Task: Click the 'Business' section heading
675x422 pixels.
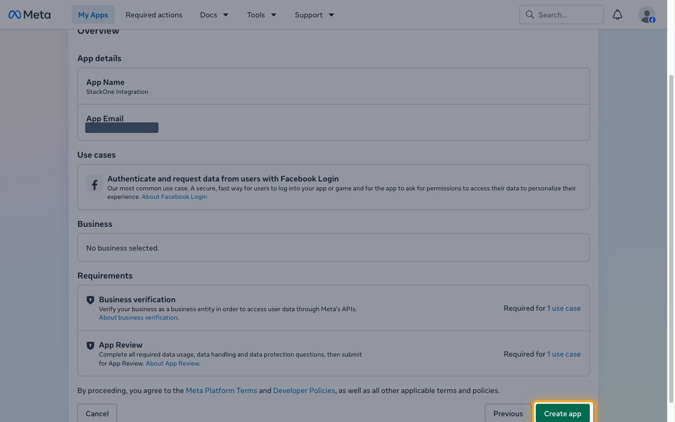Action: click(95, 224)
